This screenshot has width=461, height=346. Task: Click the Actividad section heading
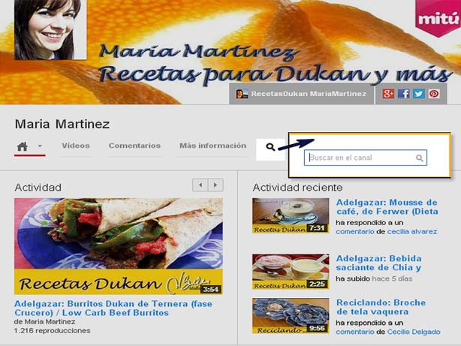[38, 188]
